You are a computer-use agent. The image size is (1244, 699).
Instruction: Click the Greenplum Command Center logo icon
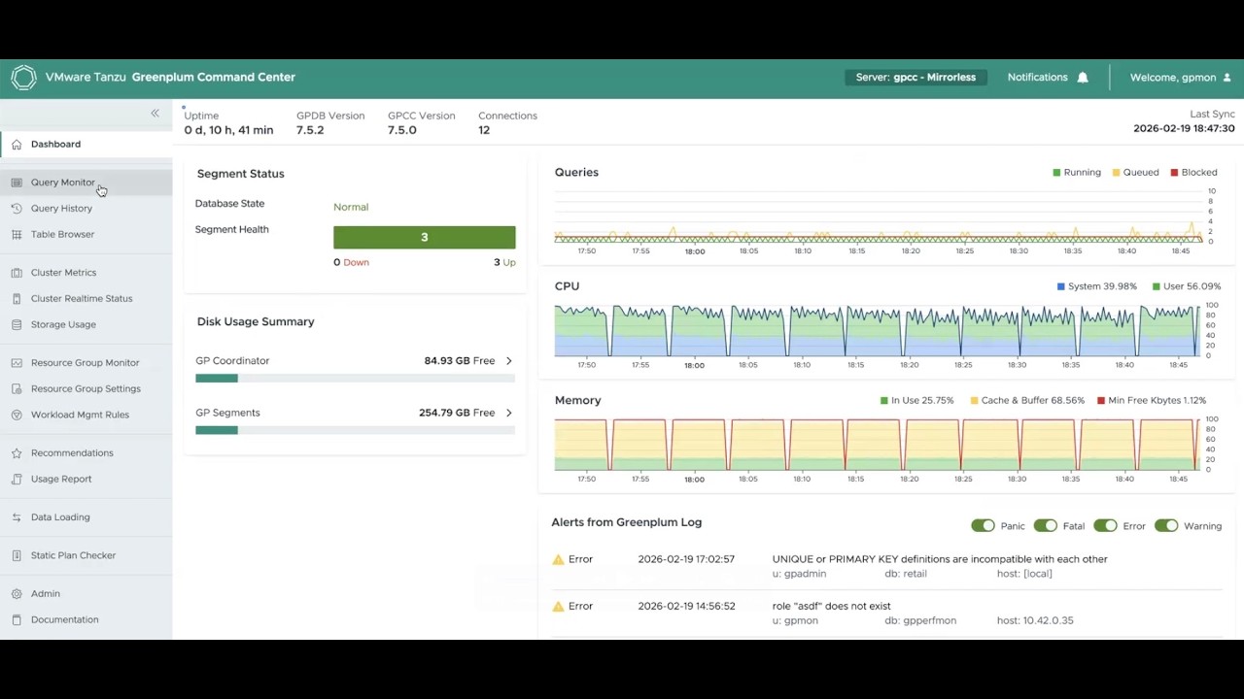coord(23,78)
